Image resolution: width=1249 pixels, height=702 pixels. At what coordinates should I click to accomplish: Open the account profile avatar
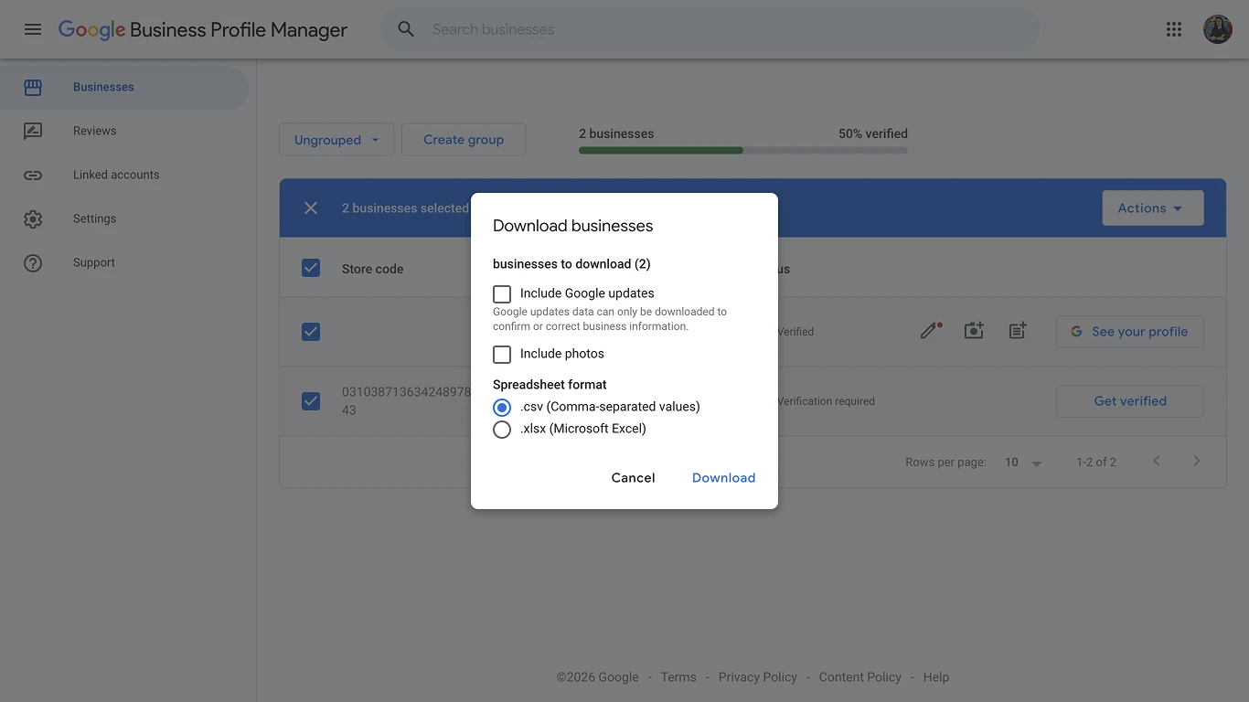click(1218, 29)
